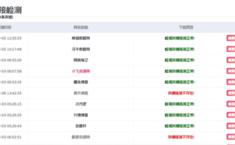Click red button in 安鹿轩 row

point(231,126)
